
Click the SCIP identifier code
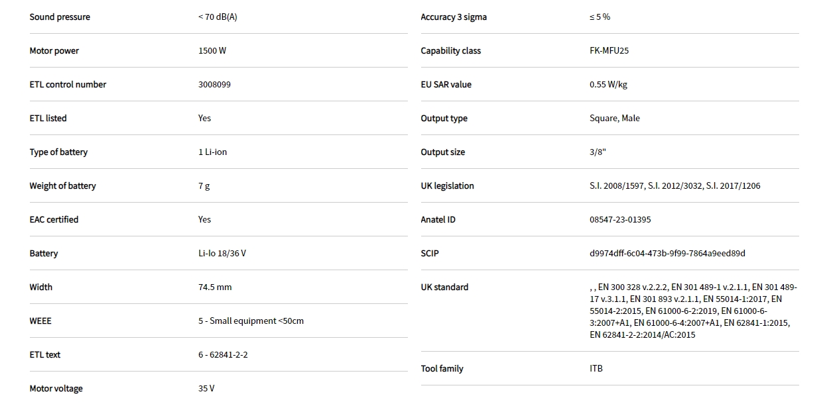[667, 254]
